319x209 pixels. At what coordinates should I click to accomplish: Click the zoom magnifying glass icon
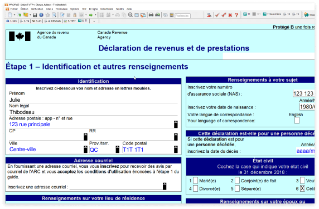tap(130, 15)
